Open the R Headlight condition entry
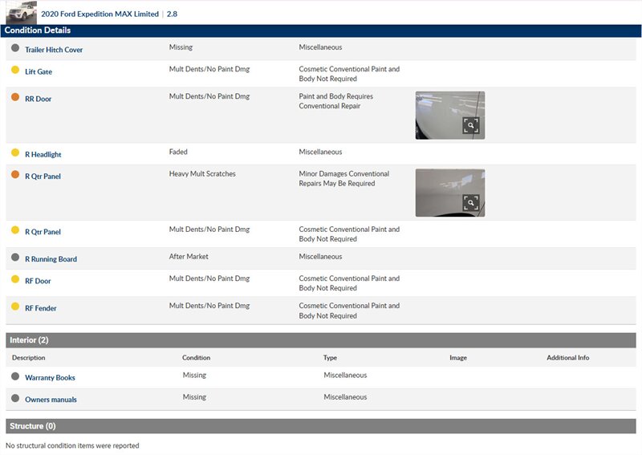Image resolution: width=642 pixels, height=455 pixels. click(43, 155)
